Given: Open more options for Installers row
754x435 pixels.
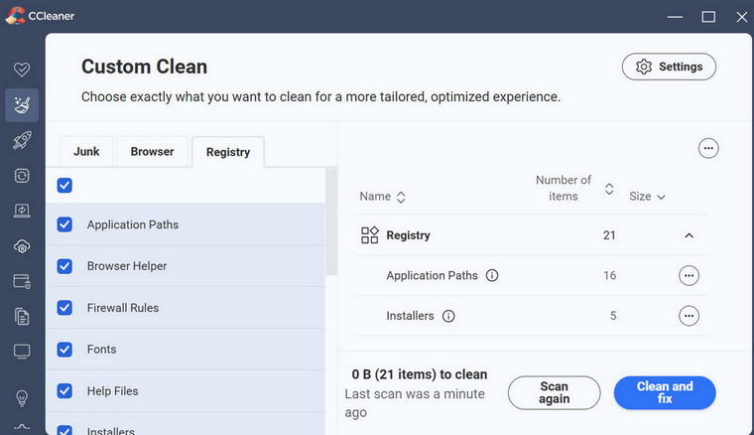Looking at the screenshot, I should (x=689, y=316).
